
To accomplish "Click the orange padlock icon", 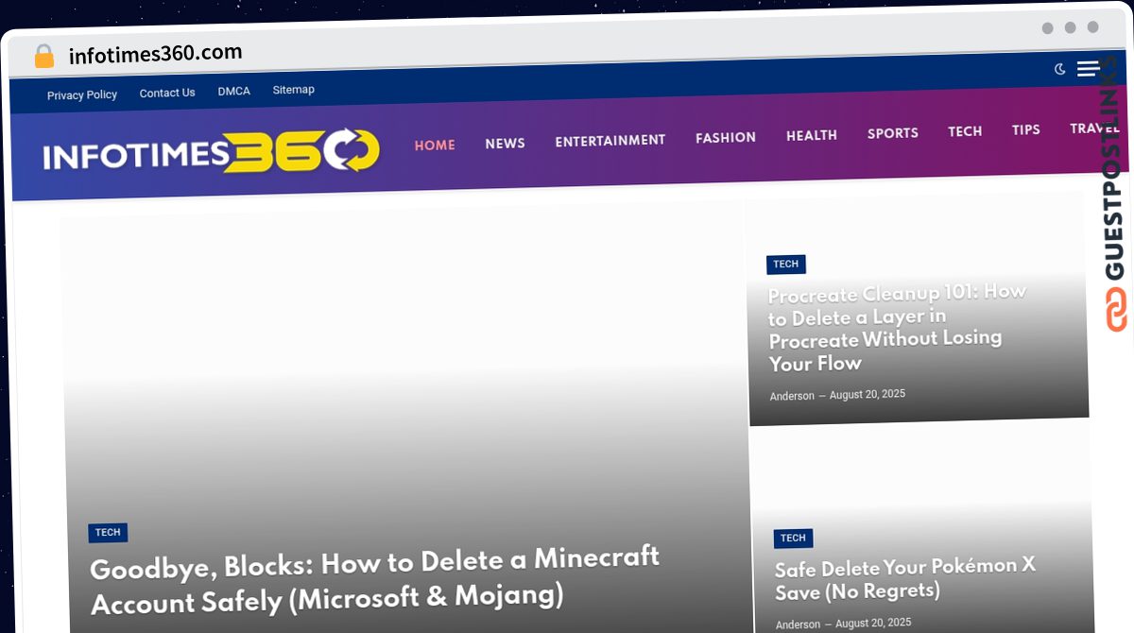I will point(44,57).
